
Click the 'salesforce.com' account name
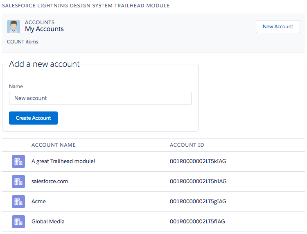coord(50,181)
